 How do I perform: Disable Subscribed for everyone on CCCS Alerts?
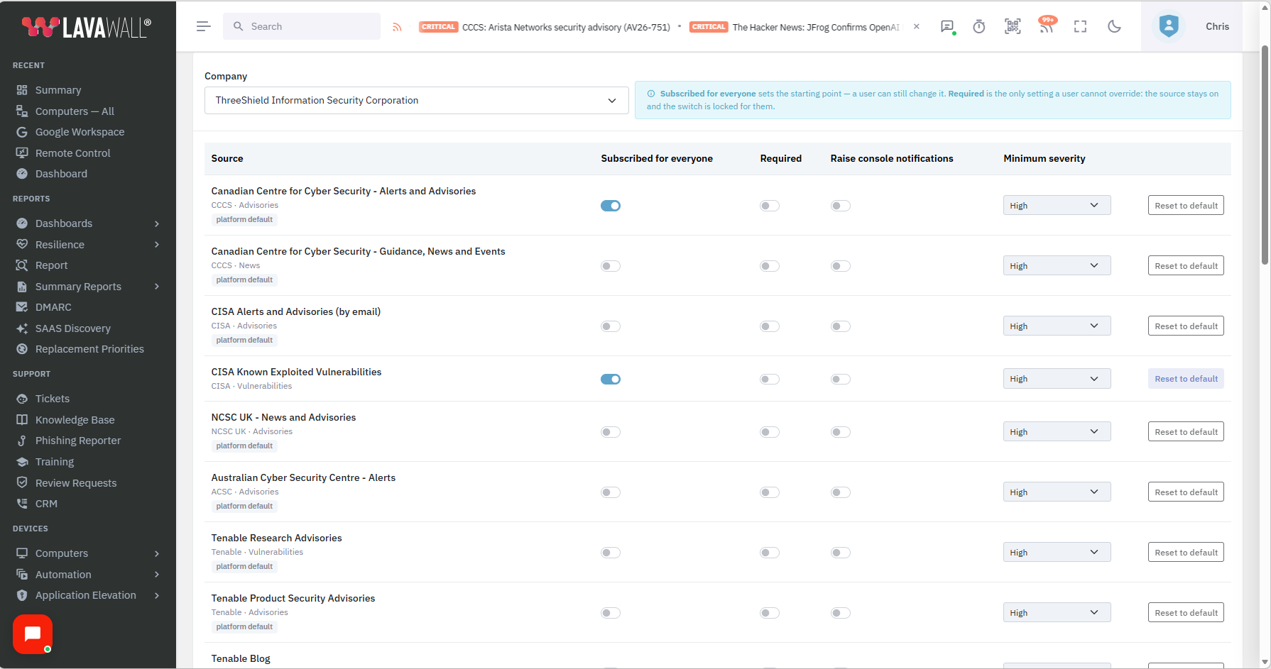tap(611, 206)
